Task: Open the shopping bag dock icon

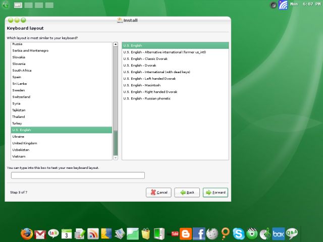Action: [146, 234]
